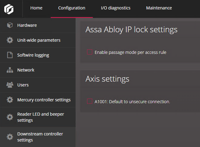Click the Unit-wide parameters gear icon
This screenshot has width=200, height=147.
click(10, 40)
